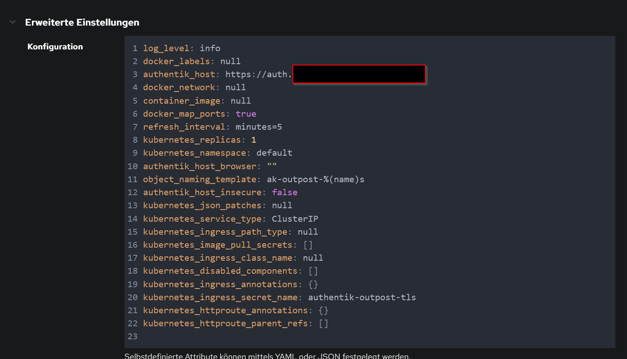Place cursor on docker_map_ports true value
Viewport: 627px width, 359px height.
[246, 114]
